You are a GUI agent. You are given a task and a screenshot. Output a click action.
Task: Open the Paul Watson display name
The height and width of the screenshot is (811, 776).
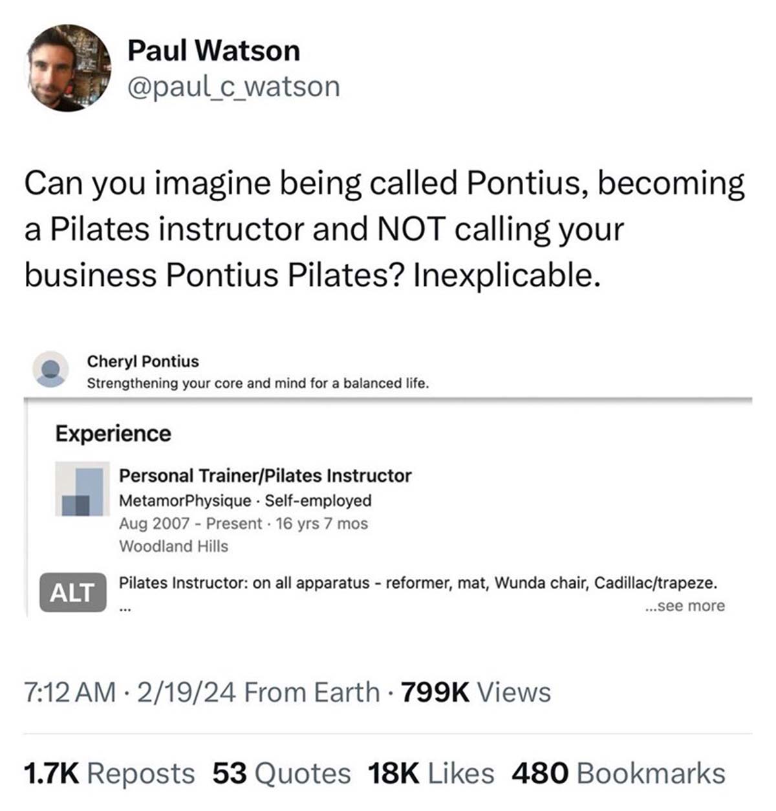(x=213, y=50)
